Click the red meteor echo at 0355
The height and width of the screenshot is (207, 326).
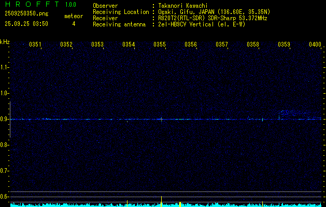pos(161,120)
